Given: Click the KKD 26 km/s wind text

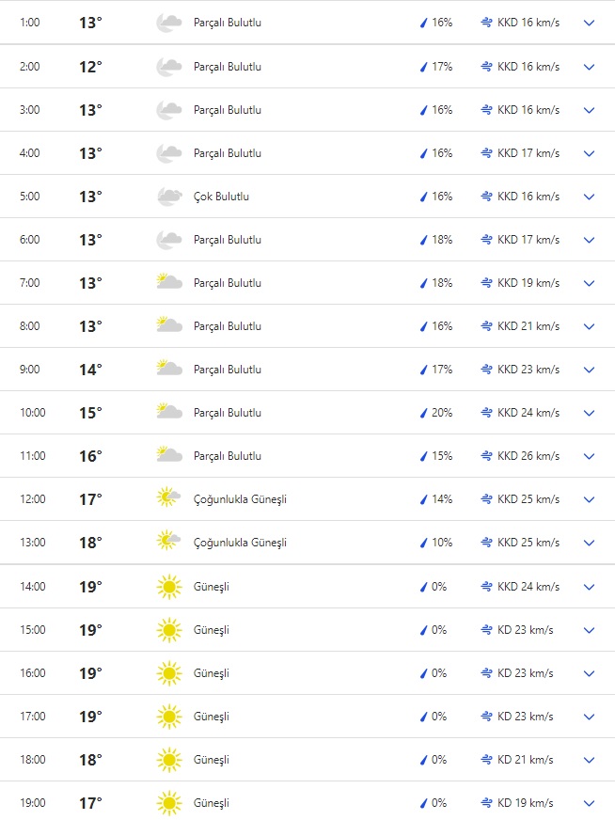Looking at the screenshot, I should point(528,456).
